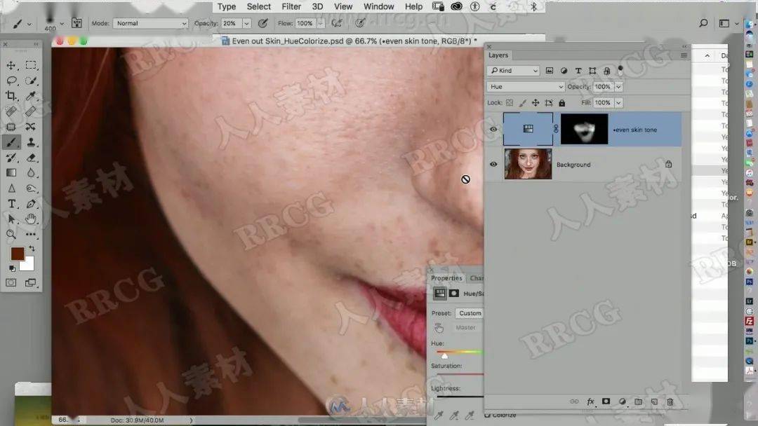Open the 3D menu

coord(317,6)
